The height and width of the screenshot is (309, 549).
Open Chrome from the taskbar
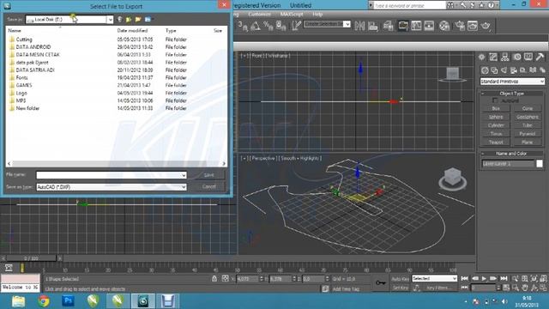44,301
